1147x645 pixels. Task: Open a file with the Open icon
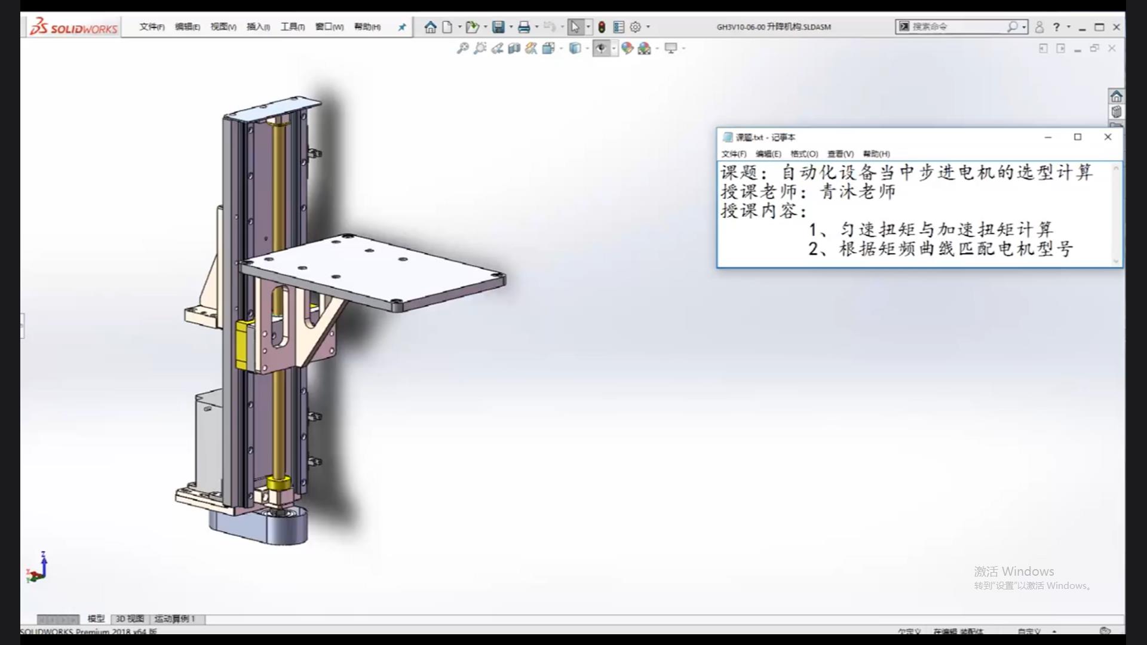pos(472,27)
